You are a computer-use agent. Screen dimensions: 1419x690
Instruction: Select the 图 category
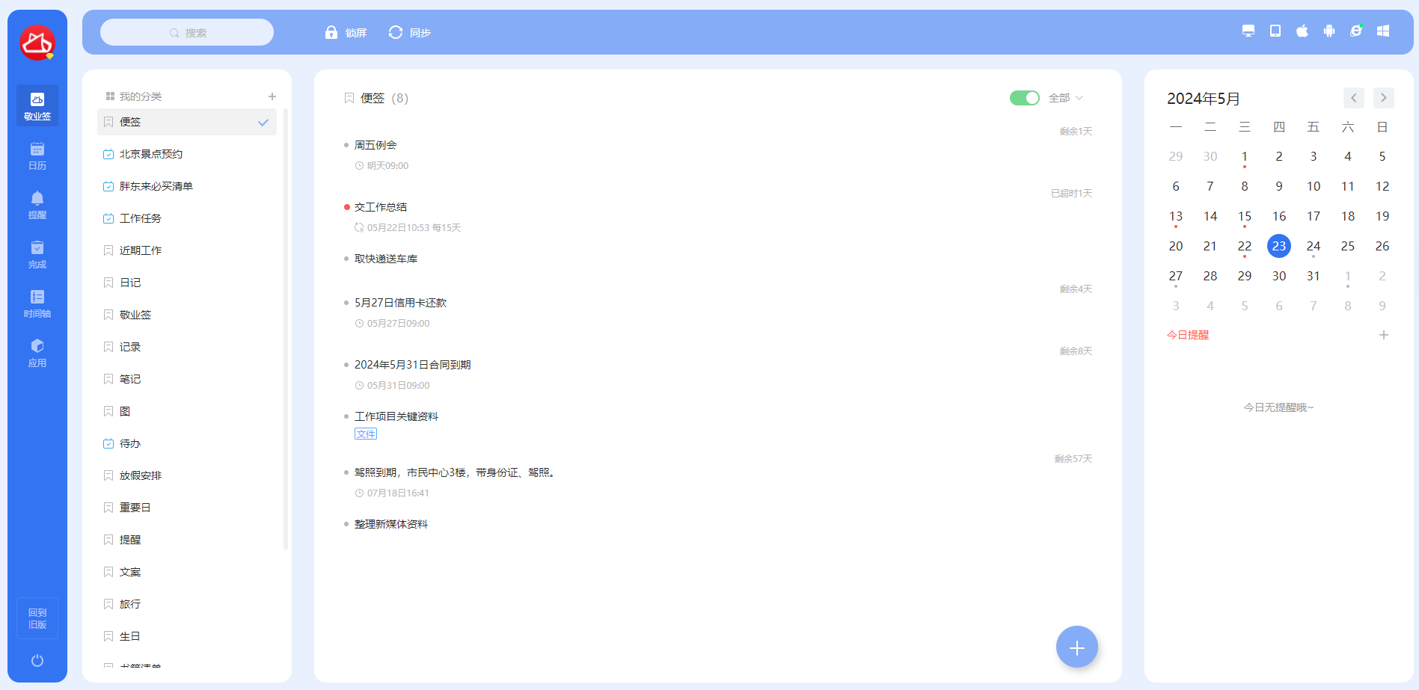pos(187,411)
